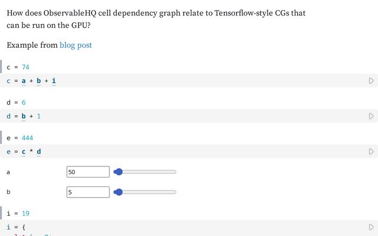The image size is (378, 236).
Task: Click variable c in the e formula
Action: (24, 152)
